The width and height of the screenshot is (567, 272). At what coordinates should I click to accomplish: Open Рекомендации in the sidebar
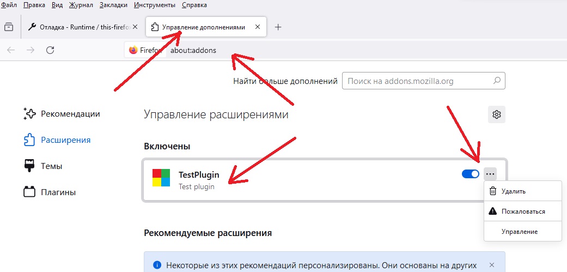(x=62, y=114)
